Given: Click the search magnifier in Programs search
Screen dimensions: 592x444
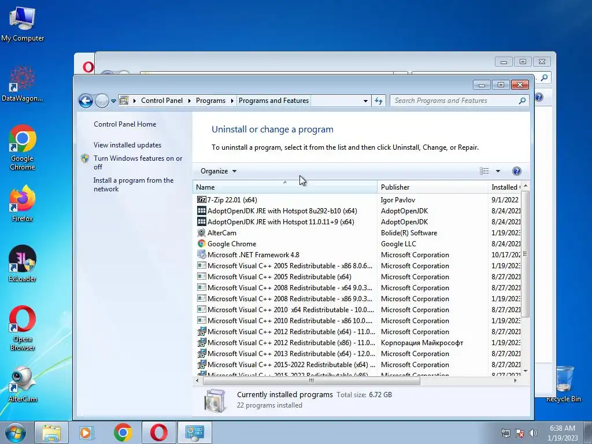Looking at the screenshot, I should [x=522, y=101].
